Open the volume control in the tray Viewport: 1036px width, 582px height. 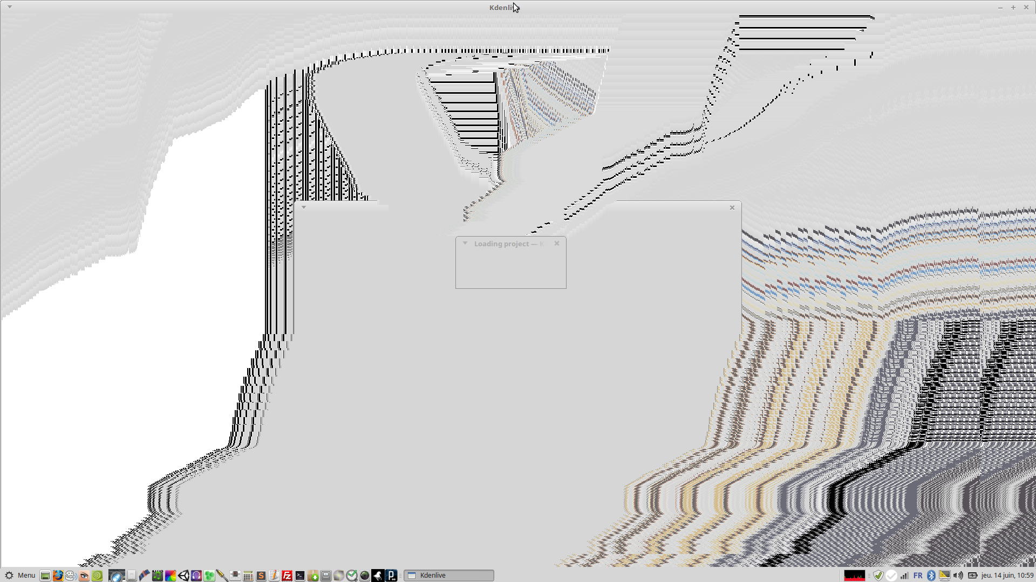point(958,576)
